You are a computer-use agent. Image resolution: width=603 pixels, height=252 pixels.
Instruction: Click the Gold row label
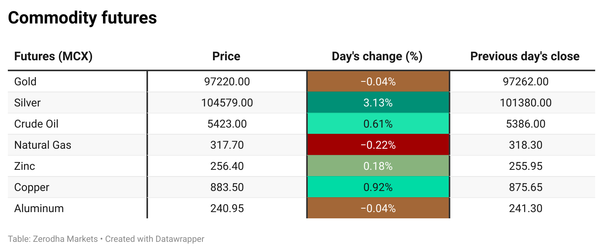(x=25, y=82)
